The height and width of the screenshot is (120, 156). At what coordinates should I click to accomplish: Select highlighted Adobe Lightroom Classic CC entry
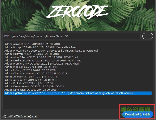(x=78, y=93)
